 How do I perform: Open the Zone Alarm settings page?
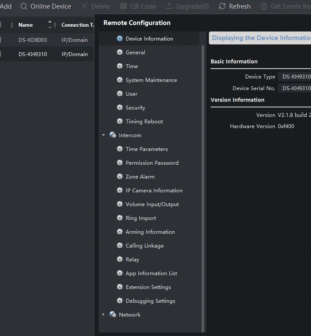[140, 177]
